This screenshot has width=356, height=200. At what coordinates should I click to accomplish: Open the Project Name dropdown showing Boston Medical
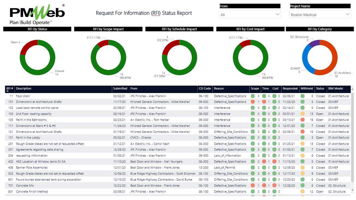tap(320, 14)
